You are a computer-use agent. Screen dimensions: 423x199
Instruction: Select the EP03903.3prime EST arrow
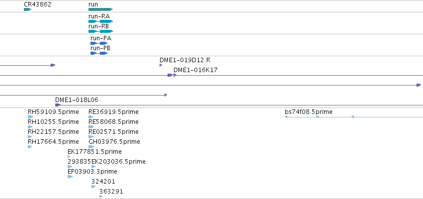click(70, 177)
